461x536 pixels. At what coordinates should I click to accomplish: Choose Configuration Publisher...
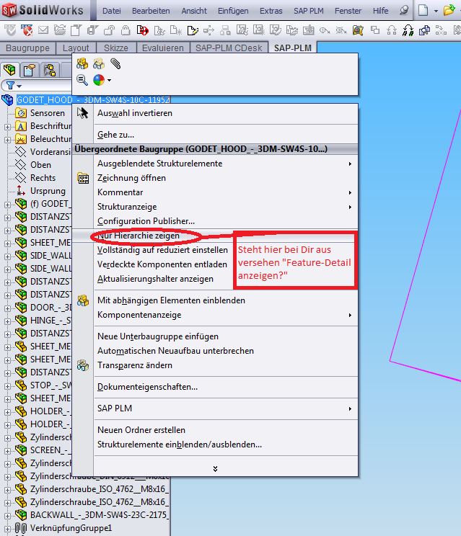tap(215, 221)
